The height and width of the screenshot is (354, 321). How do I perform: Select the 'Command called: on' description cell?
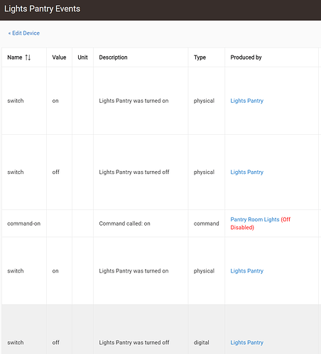[124, 223]
